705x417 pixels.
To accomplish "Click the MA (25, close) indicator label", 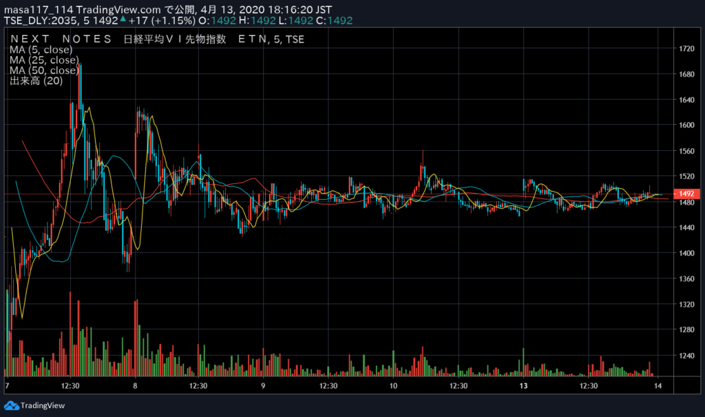I will click(x=44, y=60).
